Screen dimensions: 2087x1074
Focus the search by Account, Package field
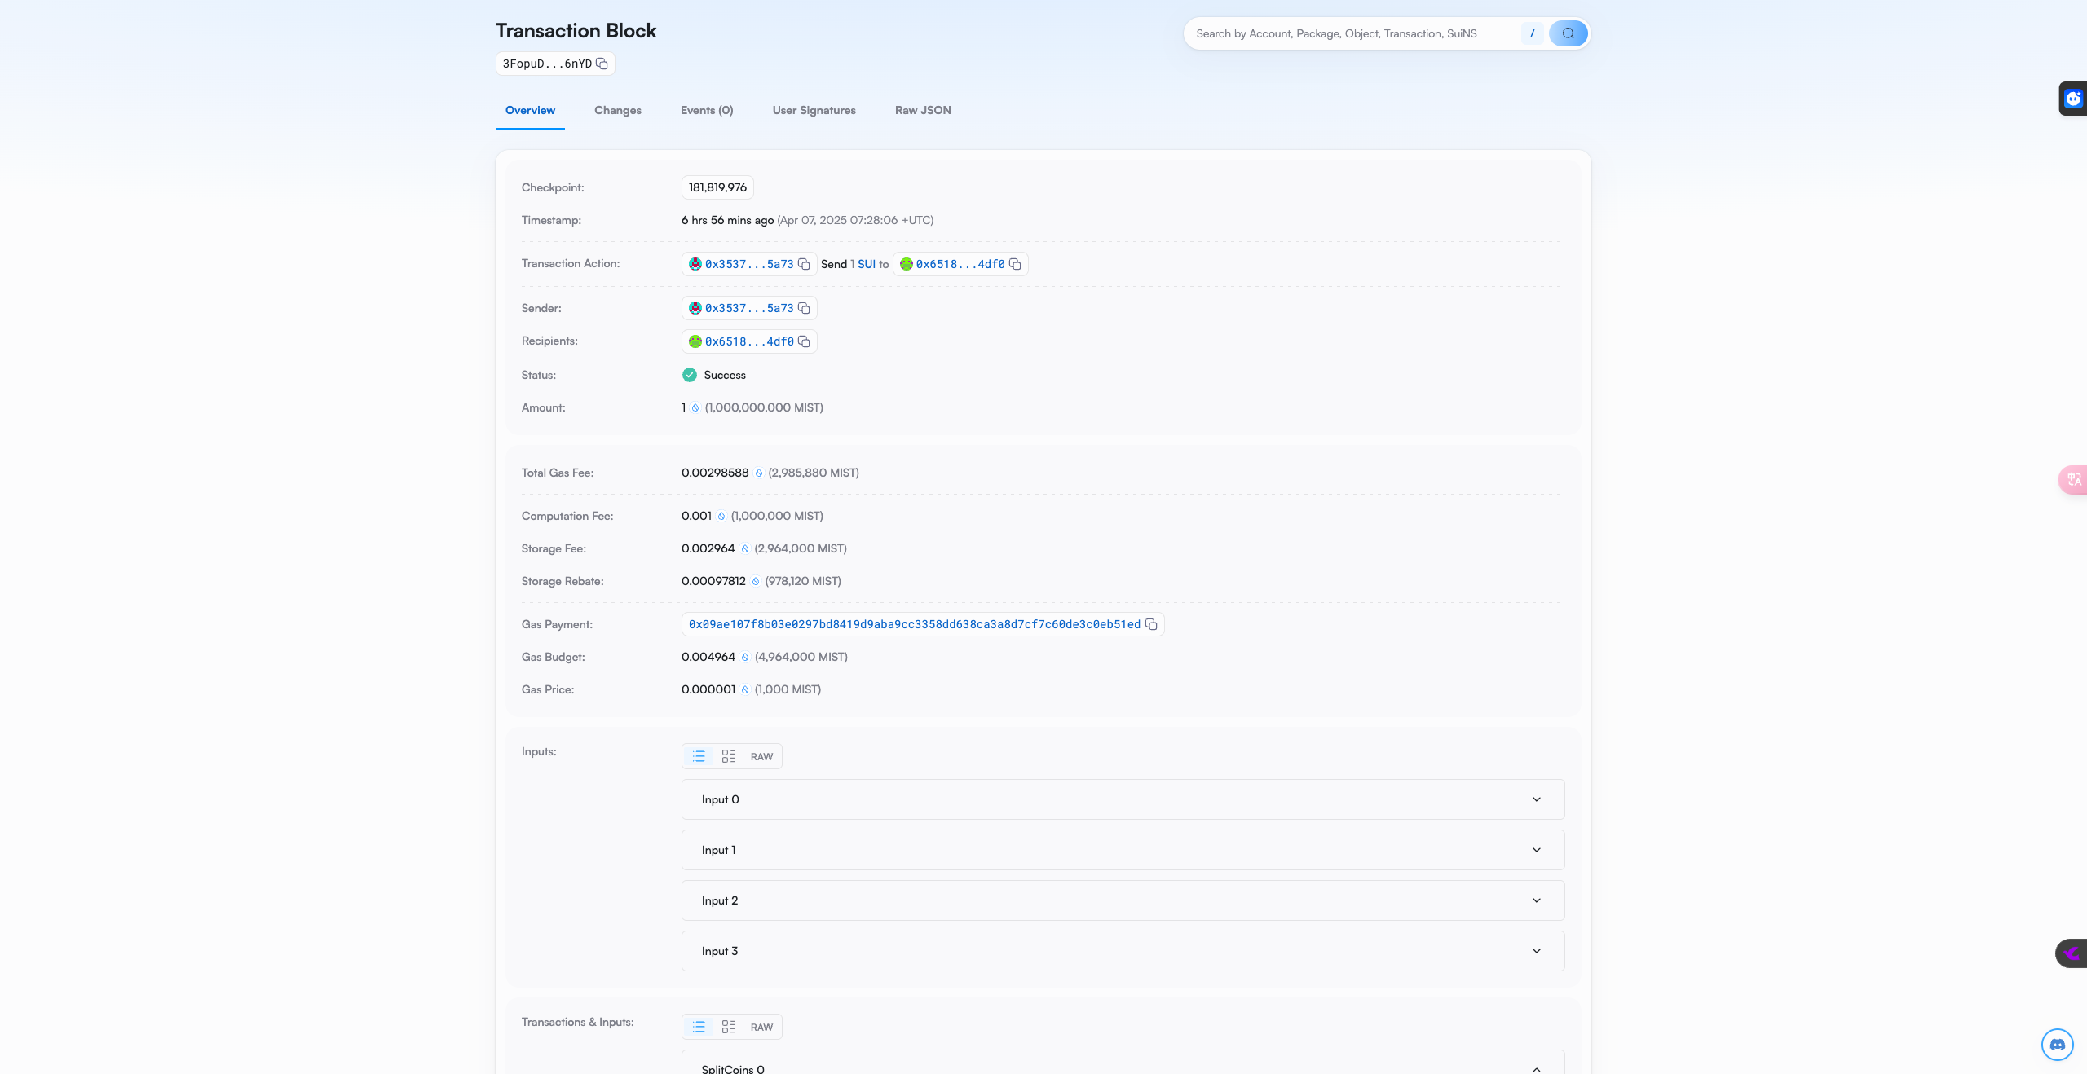1353,33
